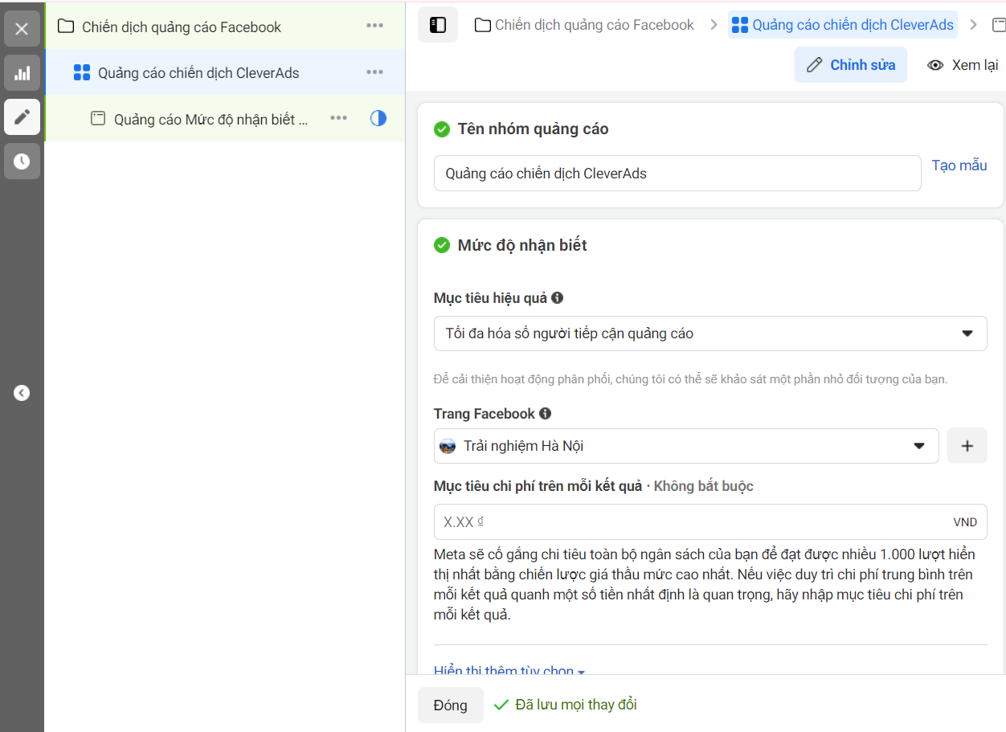Screen dimensions: 1006x732
Task: Open the Mục tiêu hiệu quả dropdown
Action: click(x=710, y=333)
